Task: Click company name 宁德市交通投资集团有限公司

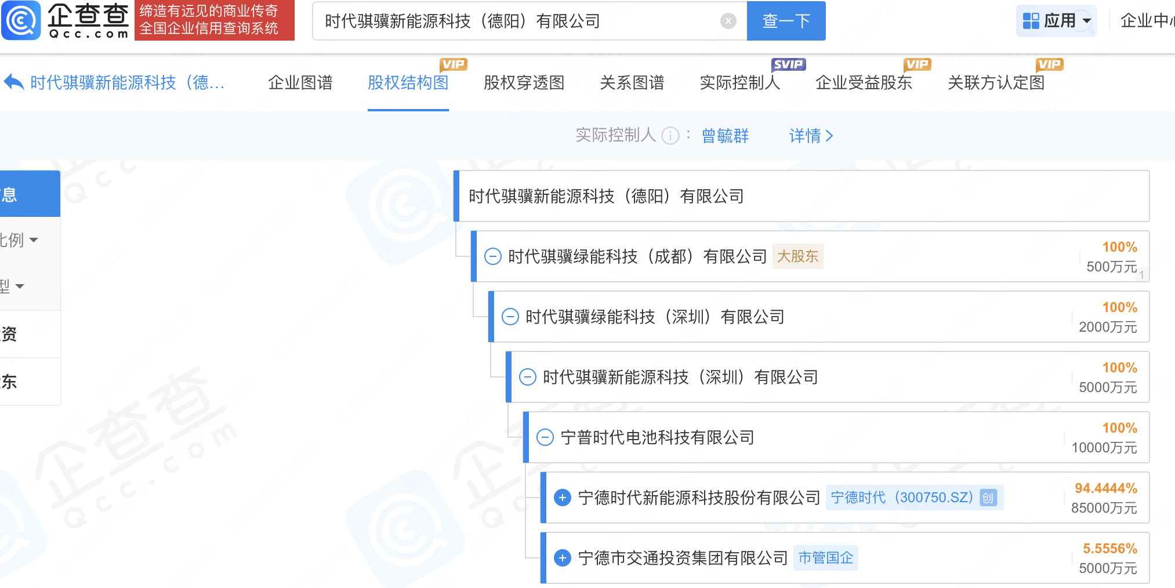Action: coord(683,558)
